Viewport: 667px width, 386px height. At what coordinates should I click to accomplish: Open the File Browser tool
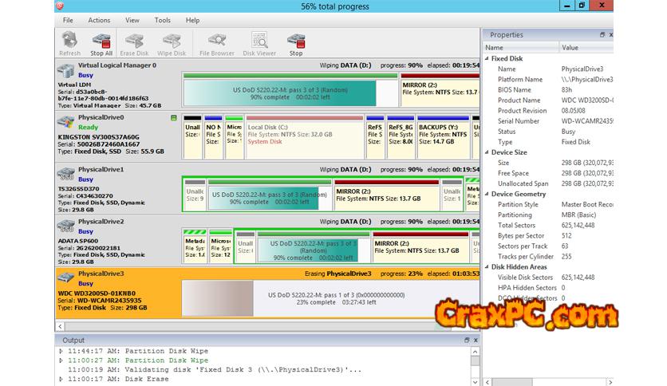coord(216,41)
